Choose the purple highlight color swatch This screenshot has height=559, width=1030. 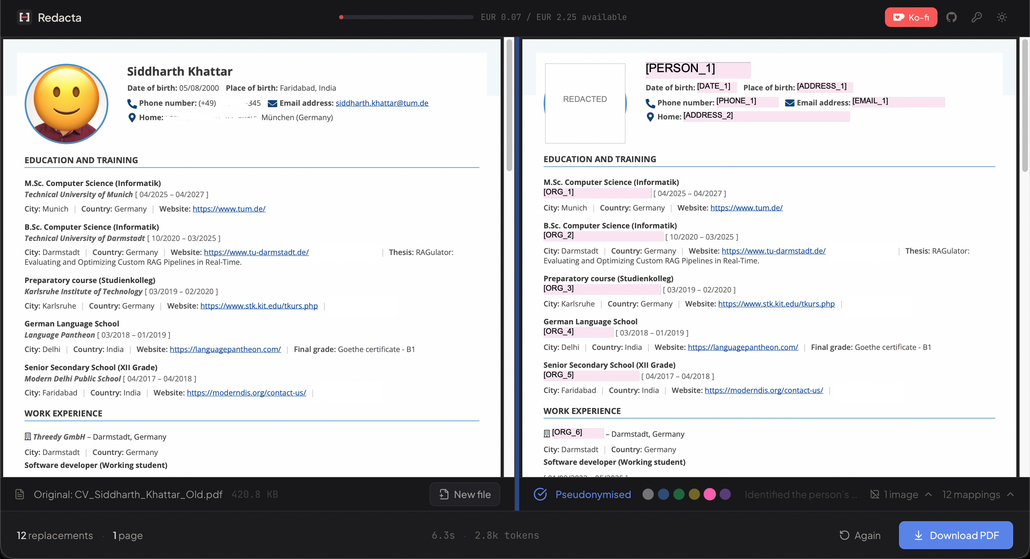click(725, 495)
